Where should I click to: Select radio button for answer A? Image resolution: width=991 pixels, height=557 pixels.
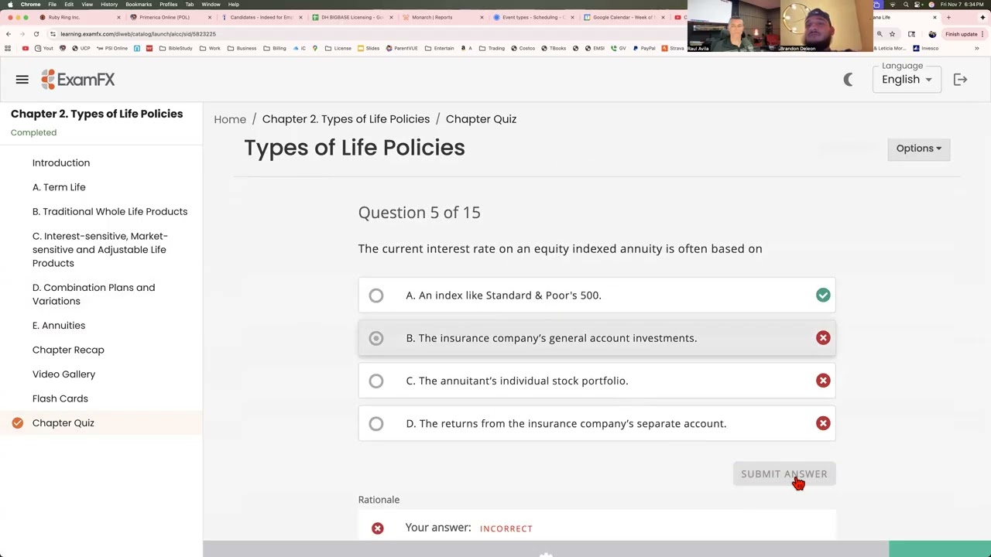[x=376, y=296]
